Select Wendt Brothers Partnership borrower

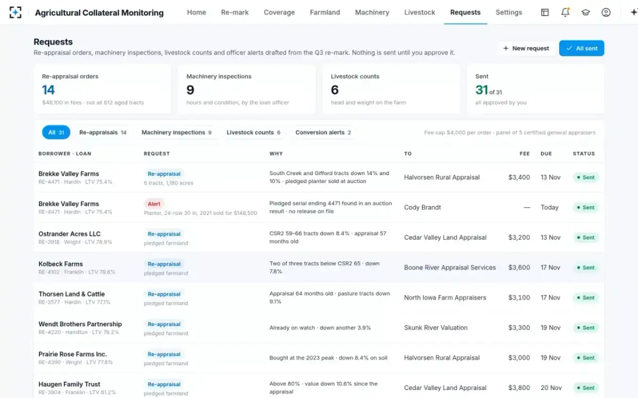80,324
